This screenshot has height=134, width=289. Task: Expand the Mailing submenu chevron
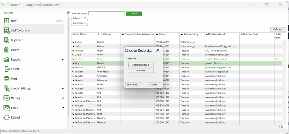coord(63,98)
